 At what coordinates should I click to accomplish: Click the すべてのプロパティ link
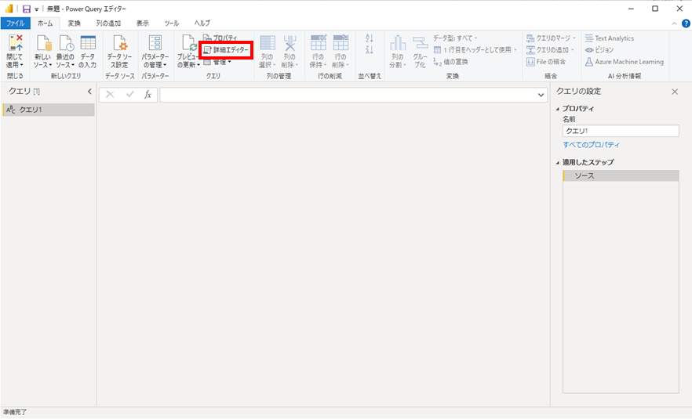coord(591,145)
